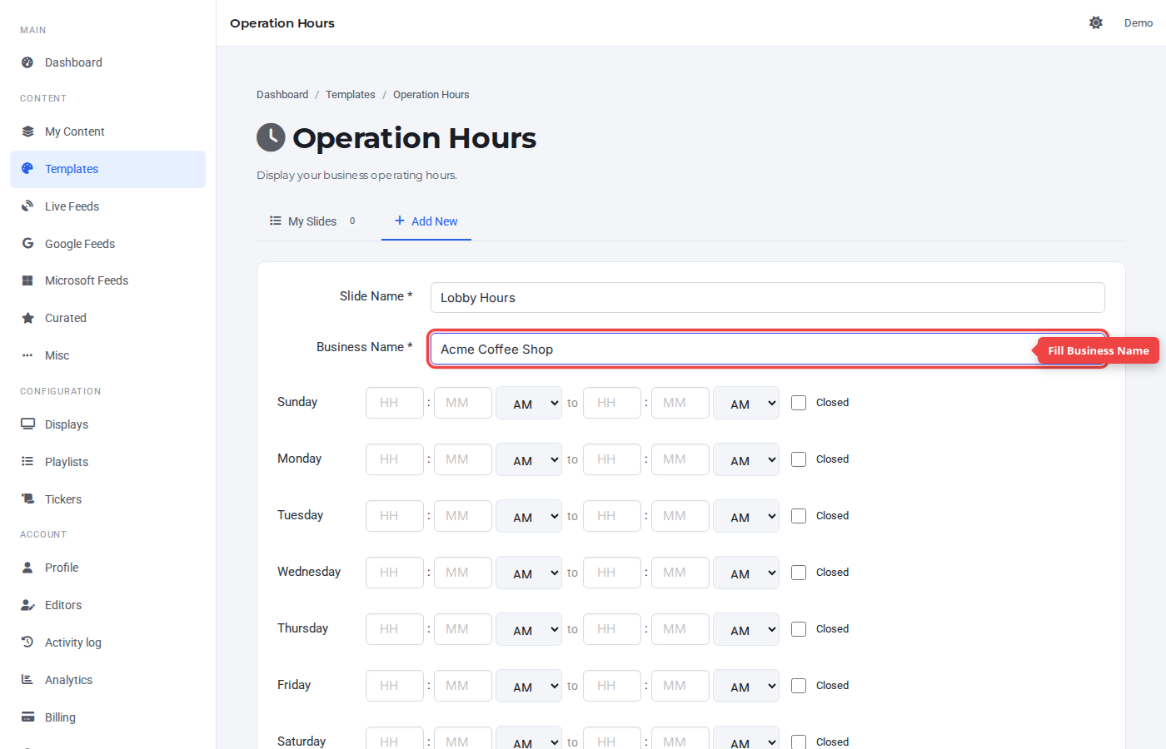
Task: Focus Friday closing MM field
Action: [680, 686]
